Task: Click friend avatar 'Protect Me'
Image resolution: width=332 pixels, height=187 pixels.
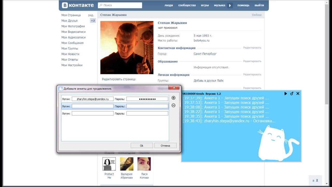Action: [109, 164]
